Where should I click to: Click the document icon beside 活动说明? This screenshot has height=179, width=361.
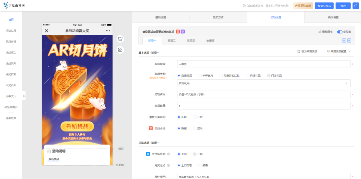[x=49, y=151]
